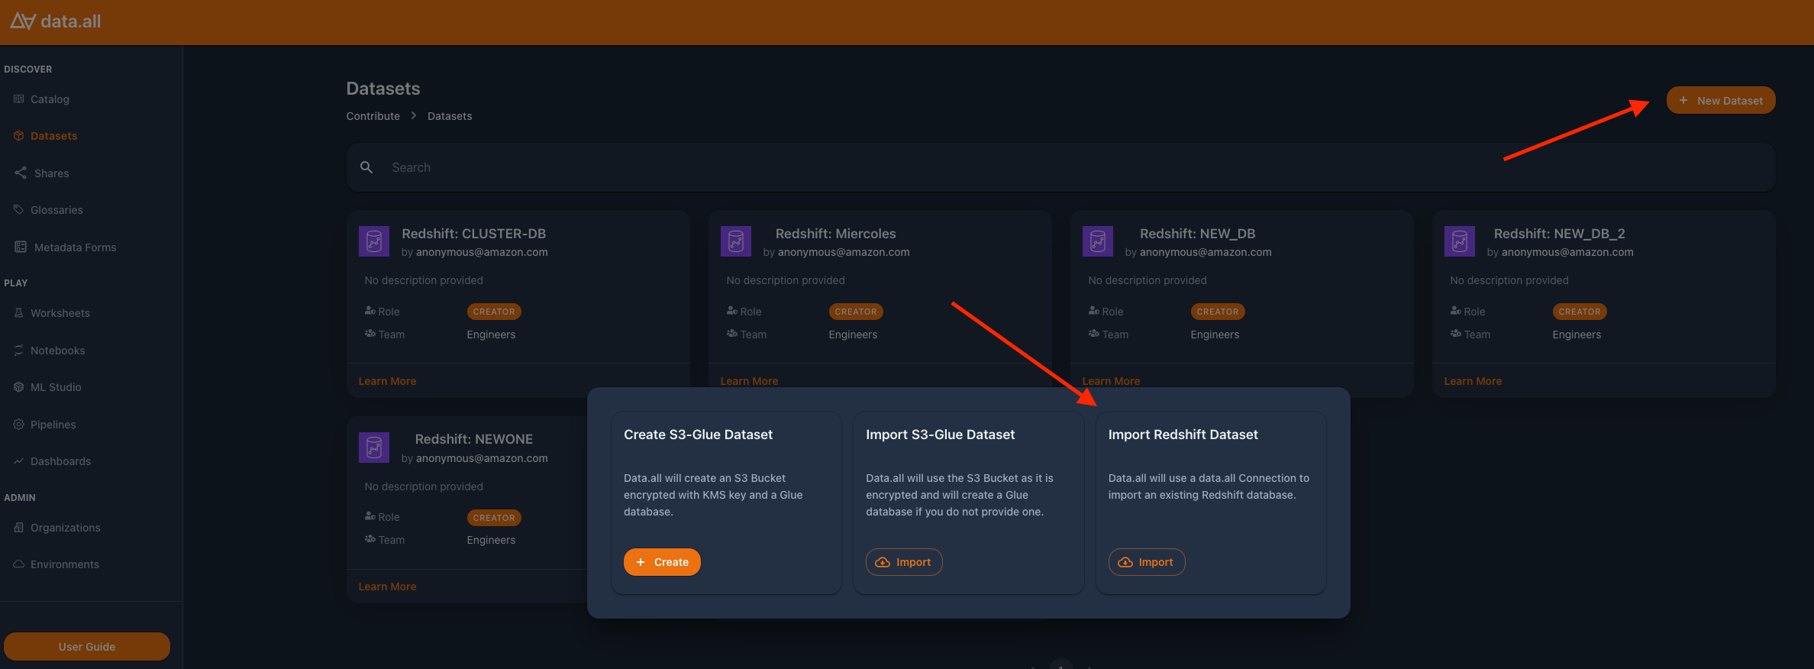Image resolution: width=1814 pixels, height=669 pixels.
Task: Click the Metadata Forms icon
Action: pyautogui.click(x=21, y=247)
